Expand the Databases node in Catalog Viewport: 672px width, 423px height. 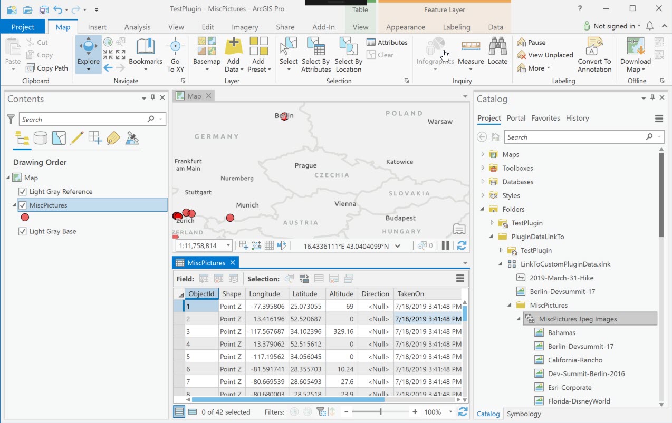pos(482,182)
